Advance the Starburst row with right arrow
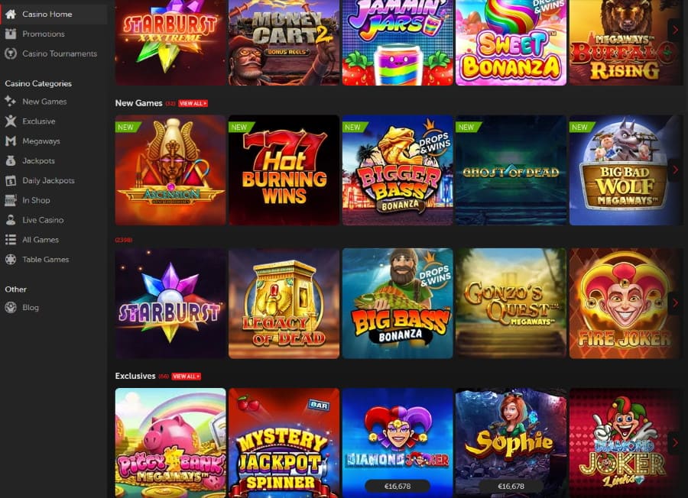688x498 pixels. pyautogui.click(x=675, y=303)
